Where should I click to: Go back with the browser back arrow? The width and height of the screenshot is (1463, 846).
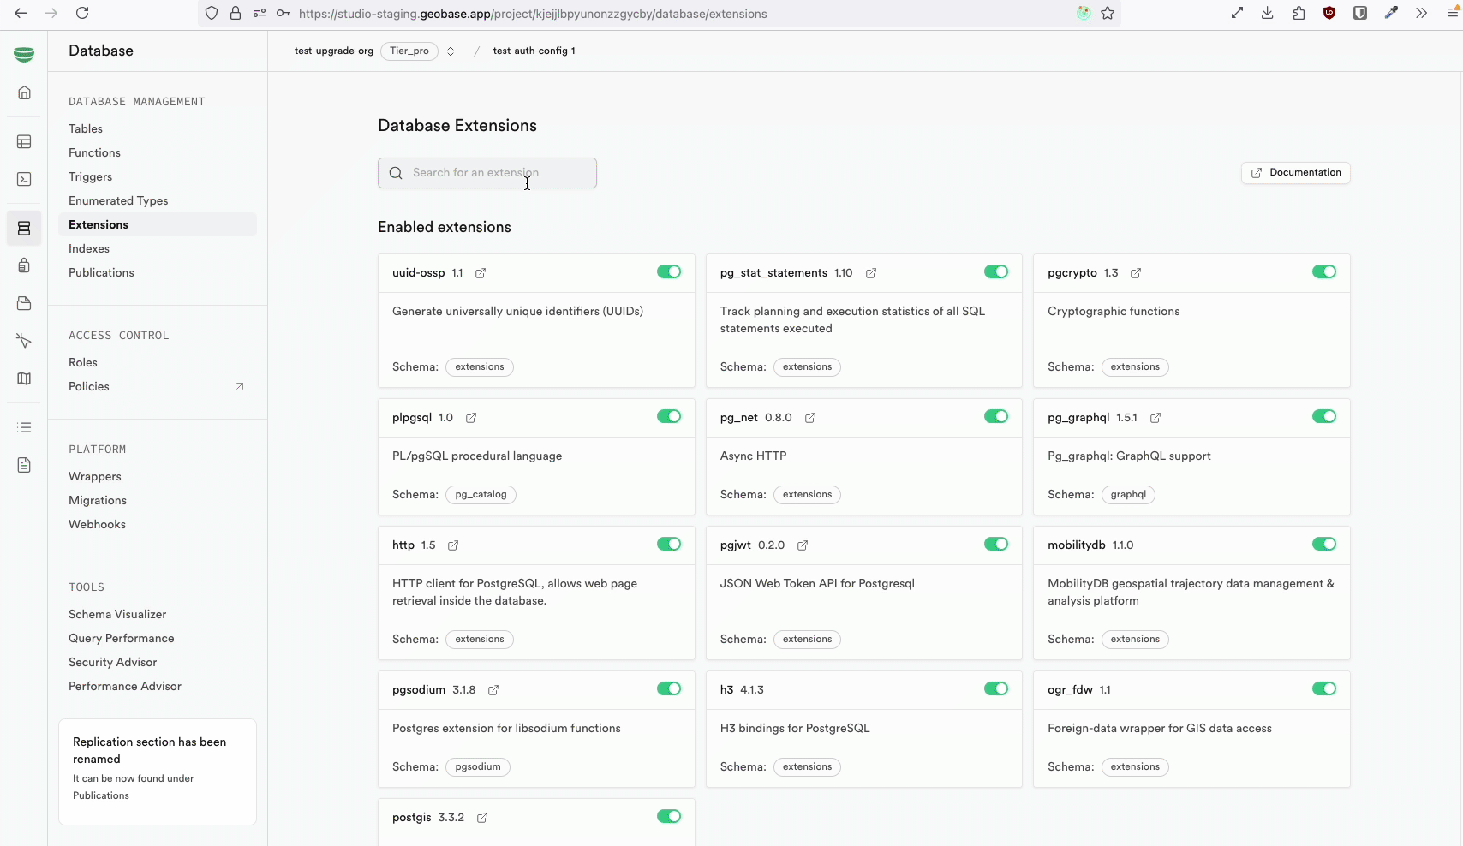tap(21, 13)
